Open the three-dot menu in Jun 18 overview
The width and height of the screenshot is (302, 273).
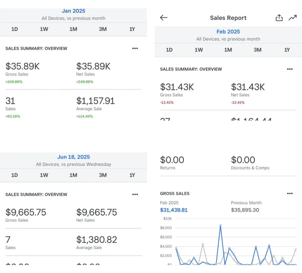point(135,194)
